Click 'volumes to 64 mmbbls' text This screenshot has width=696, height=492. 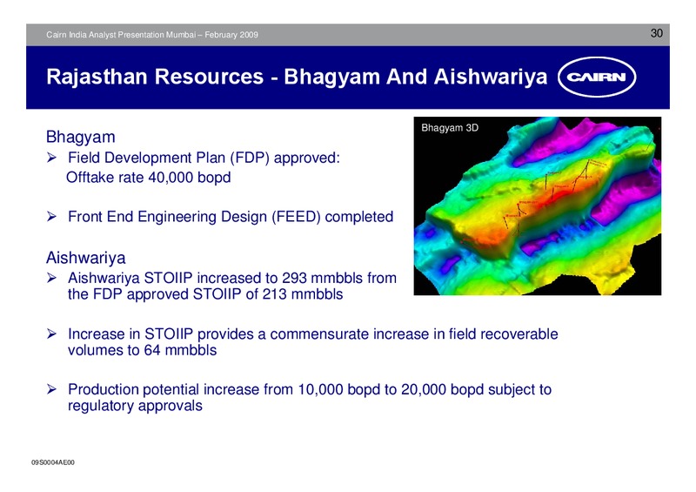click(x=142, y=350)
